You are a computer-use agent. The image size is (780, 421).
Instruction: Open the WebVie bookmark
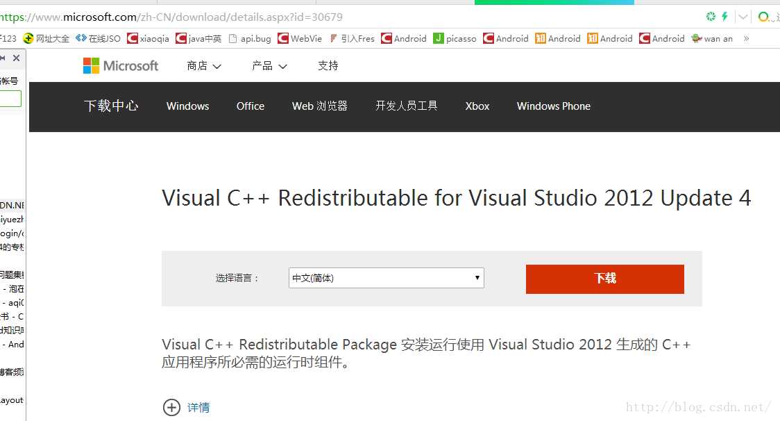(x=300, y=38)
